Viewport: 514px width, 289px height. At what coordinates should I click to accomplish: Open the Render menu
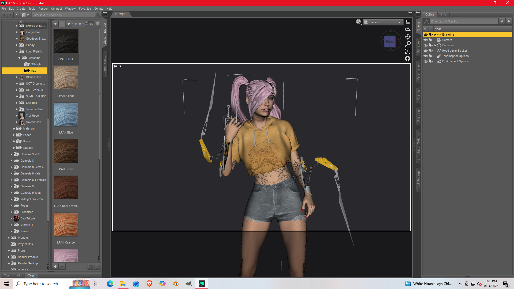[43, 9]
